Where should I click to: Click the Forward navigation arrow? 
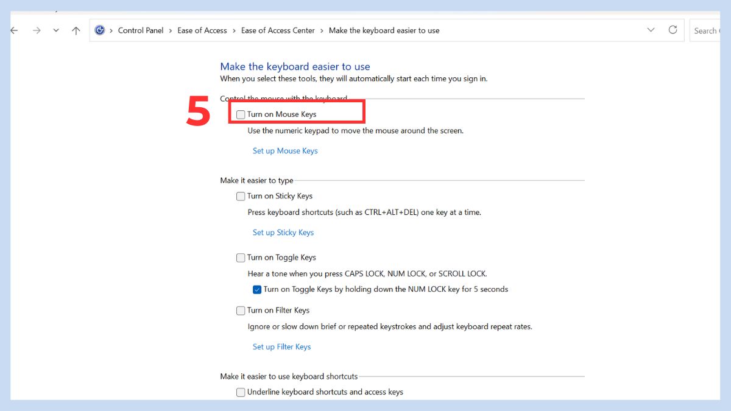(37, 30)
